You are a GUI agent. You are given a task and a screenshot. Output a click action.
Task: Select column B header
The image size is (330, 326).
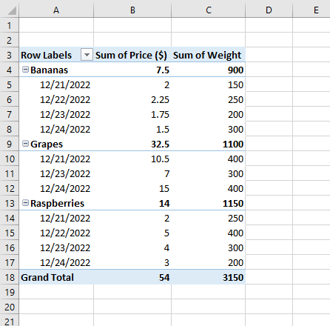point(132,10)
